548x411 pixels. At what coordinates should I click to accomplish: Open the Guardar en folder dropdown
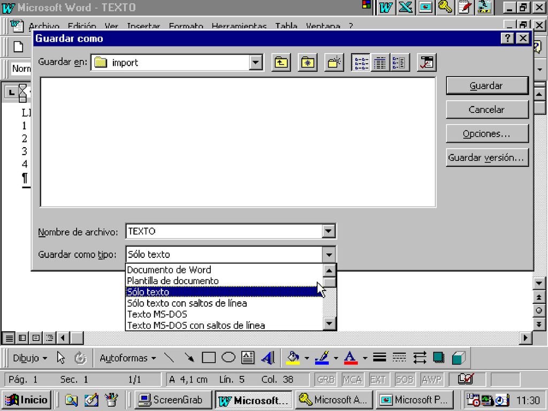[x=256, y=63]
